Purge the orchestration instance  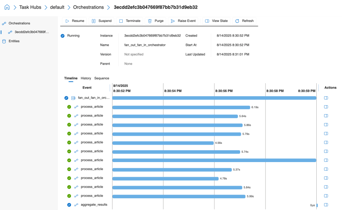[156, 21]
